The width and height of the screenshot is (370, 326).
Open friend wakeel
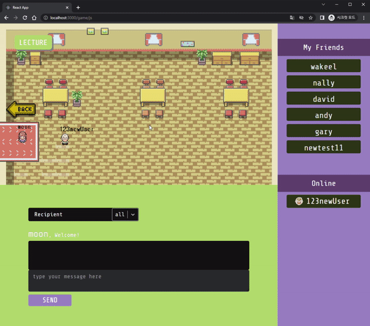coord(324,66)
